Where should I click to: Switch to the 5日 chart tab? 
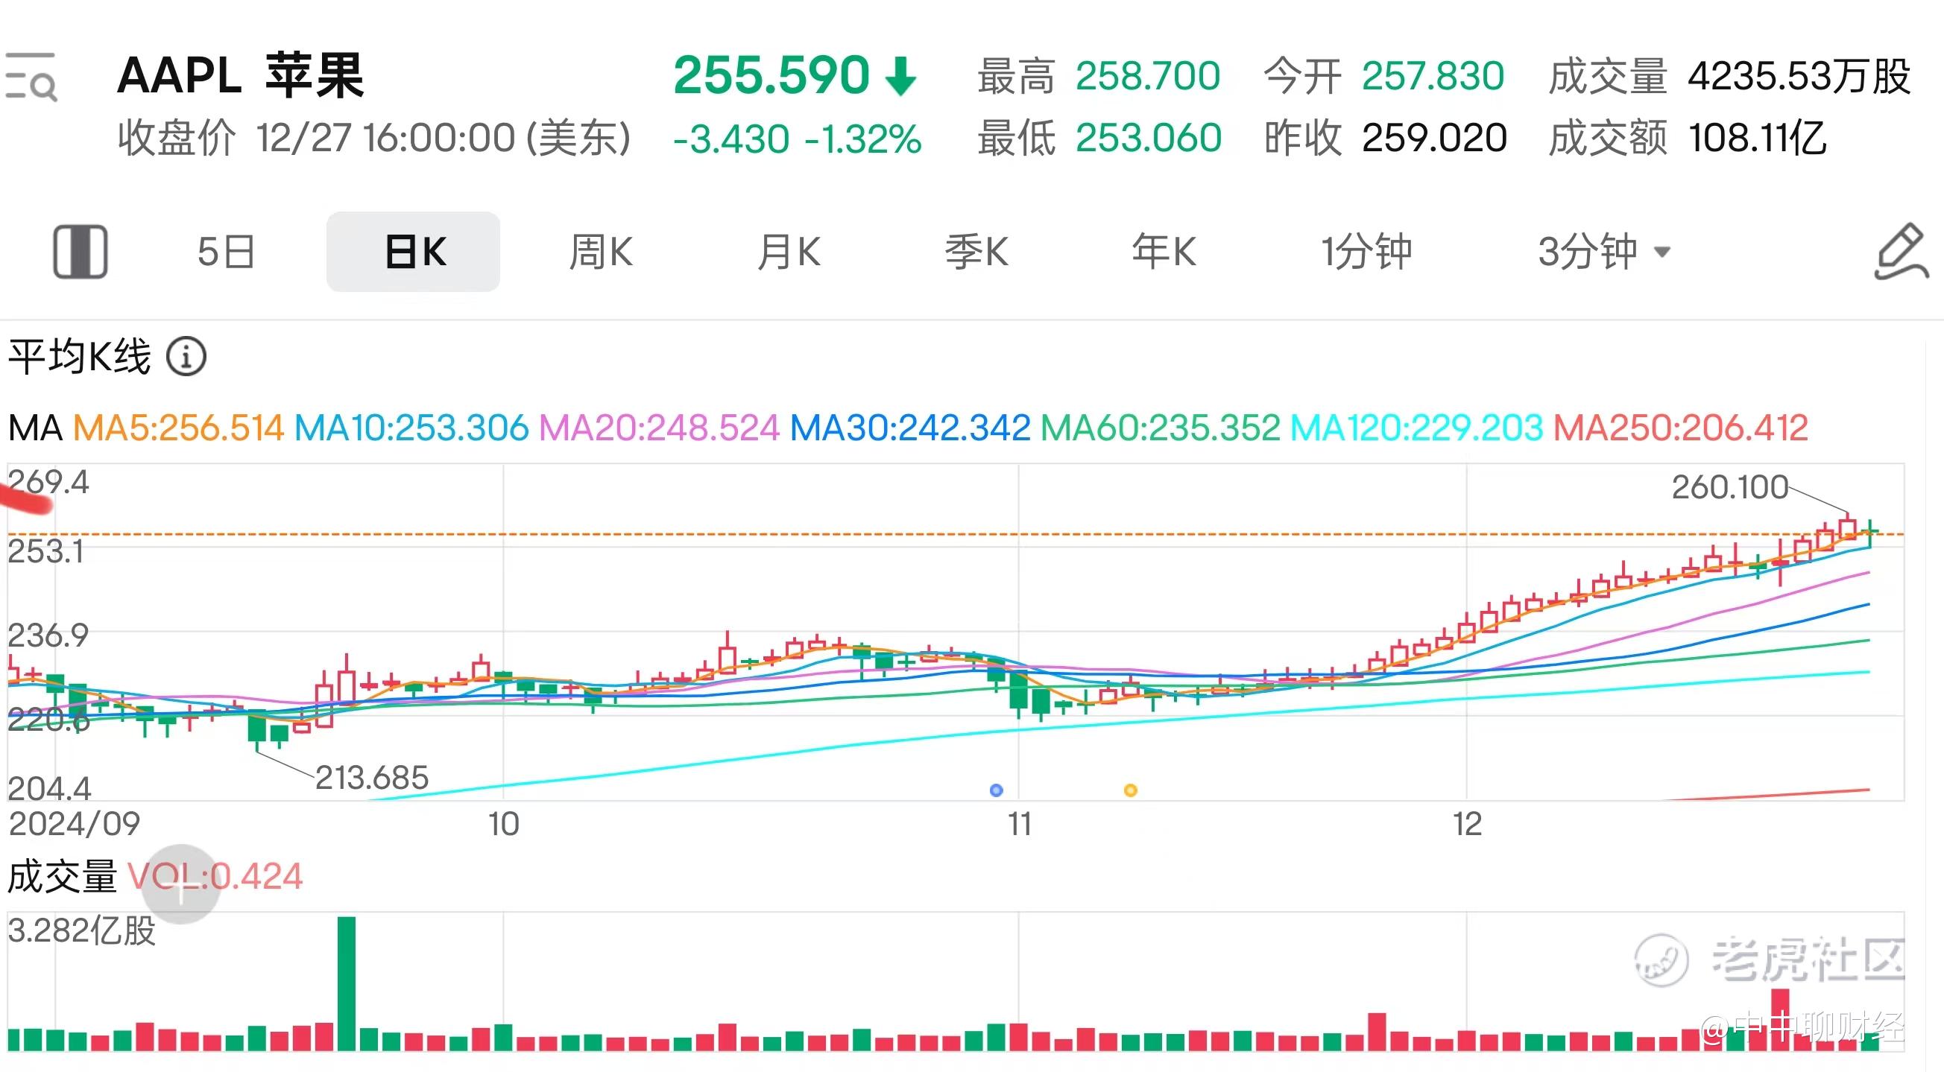(227, 252)
